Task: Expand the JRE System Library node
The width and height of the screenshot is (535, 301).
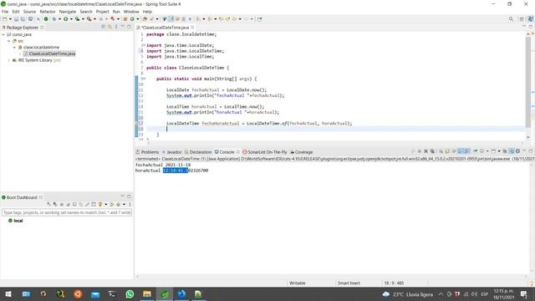Action: pyautogui.click(x=9, y=60)
